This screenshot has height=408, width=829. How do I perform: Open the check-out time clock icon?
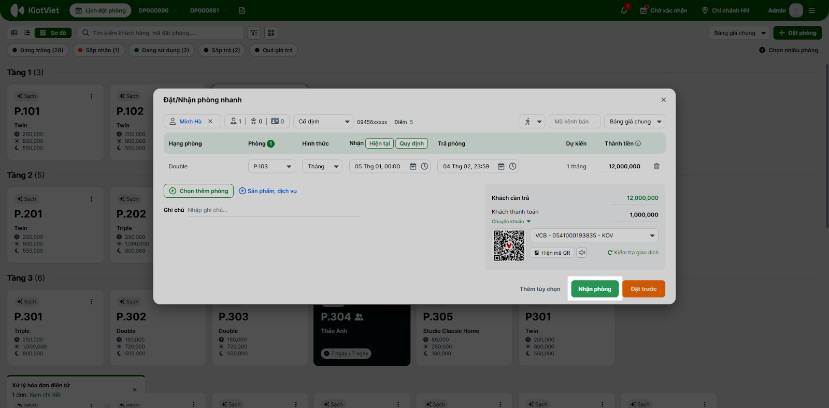[512, 166]
